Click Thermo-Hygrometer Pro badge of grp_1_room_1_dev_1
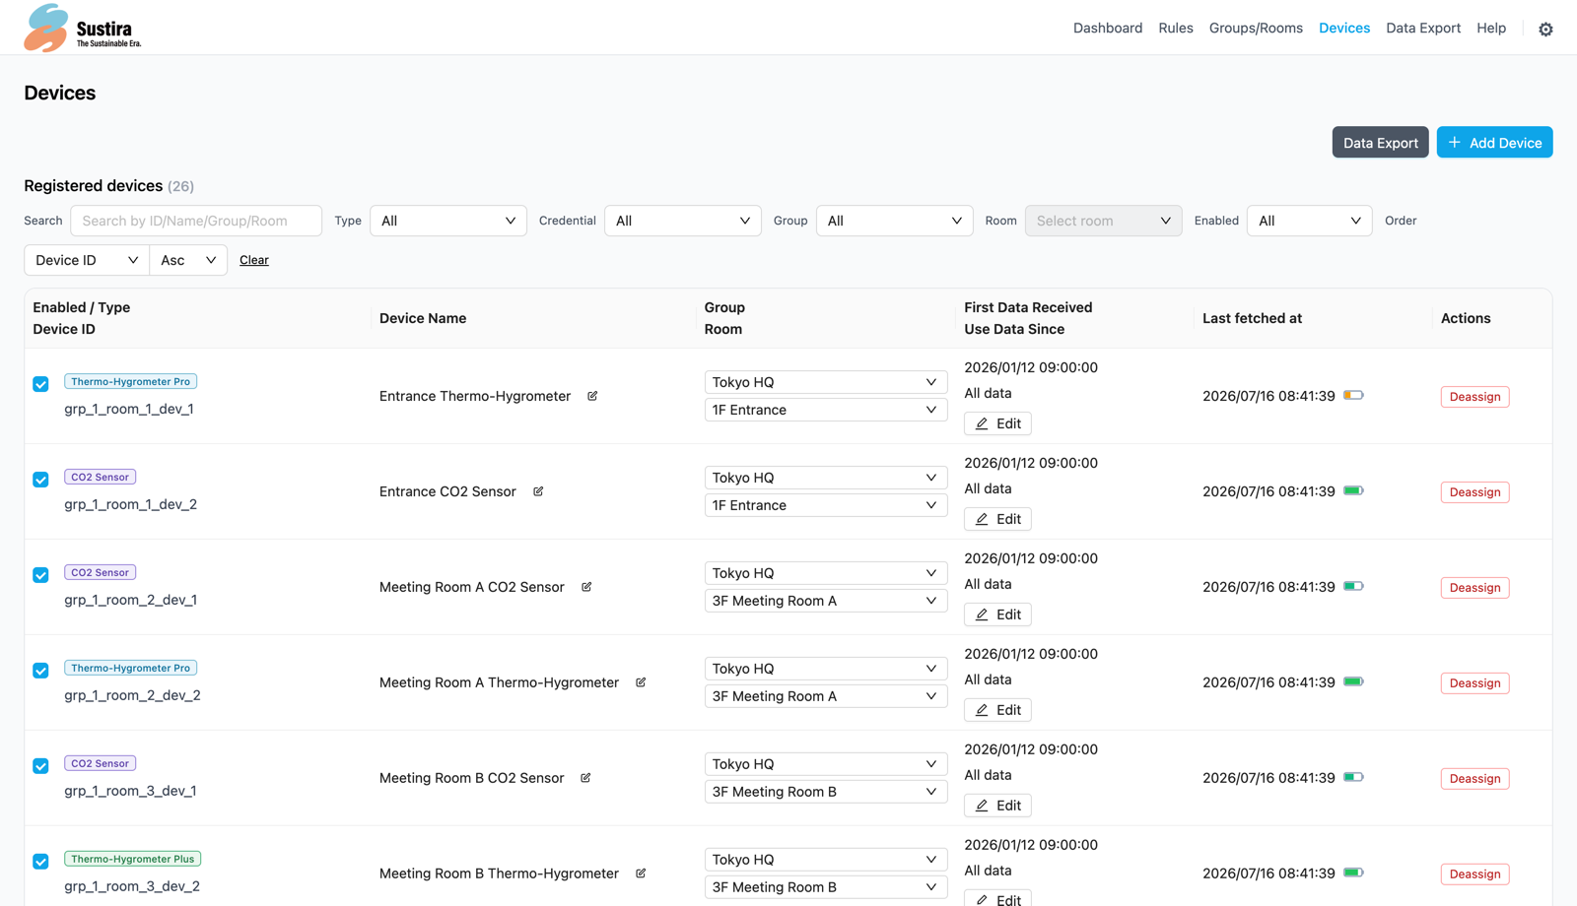Screen dimensions: 1577x906 point(130,381)
